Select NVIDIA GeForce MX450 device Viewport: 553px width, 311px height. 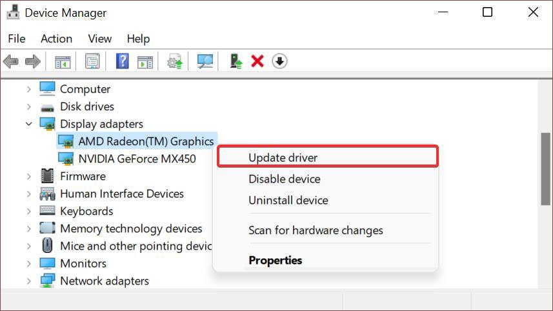pyautogui.click(x=137, y=159)
